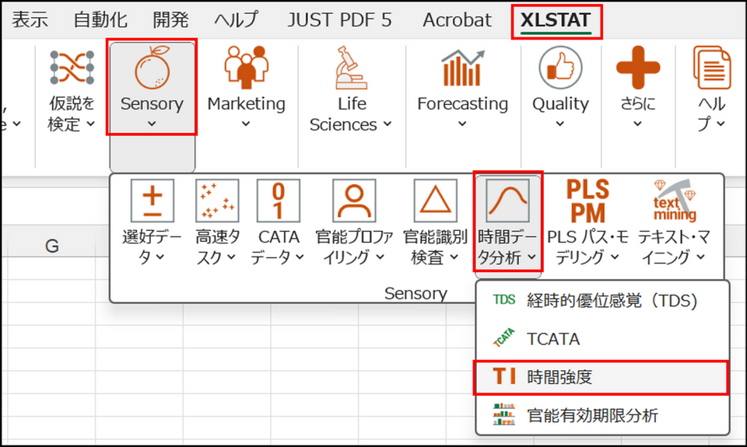This screenshot has height=447, width=747.
Task: Select the ヘルプ ribbon tab
Action: (236, 20)
